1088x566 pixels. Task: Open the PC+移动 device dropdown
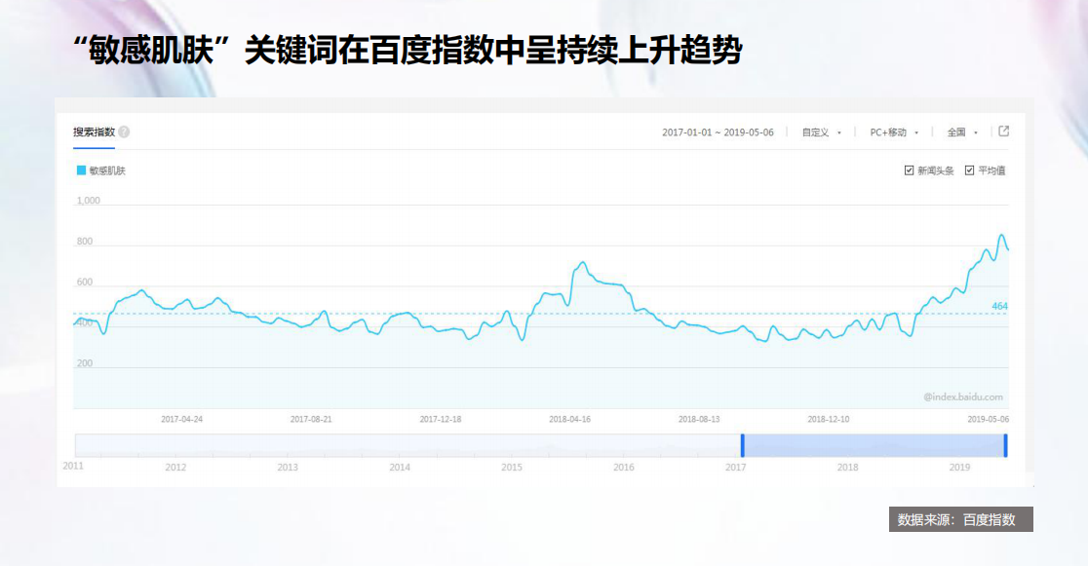pyautogui.click(x=894, y=132)
